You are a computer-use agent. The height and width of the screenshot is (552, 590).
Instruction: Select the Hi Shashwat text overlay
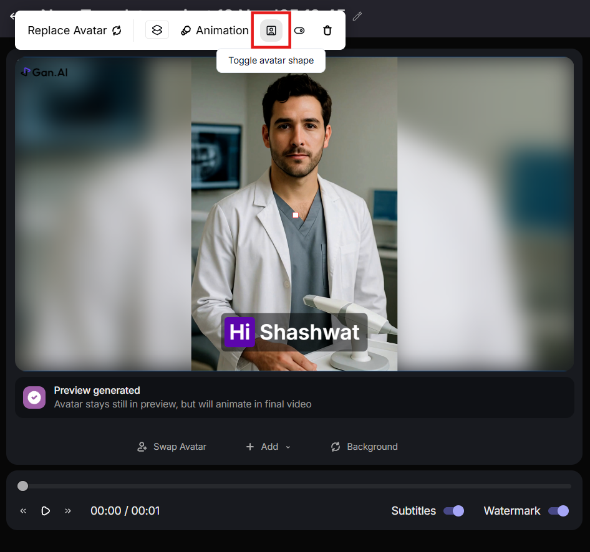coord(292,332)
